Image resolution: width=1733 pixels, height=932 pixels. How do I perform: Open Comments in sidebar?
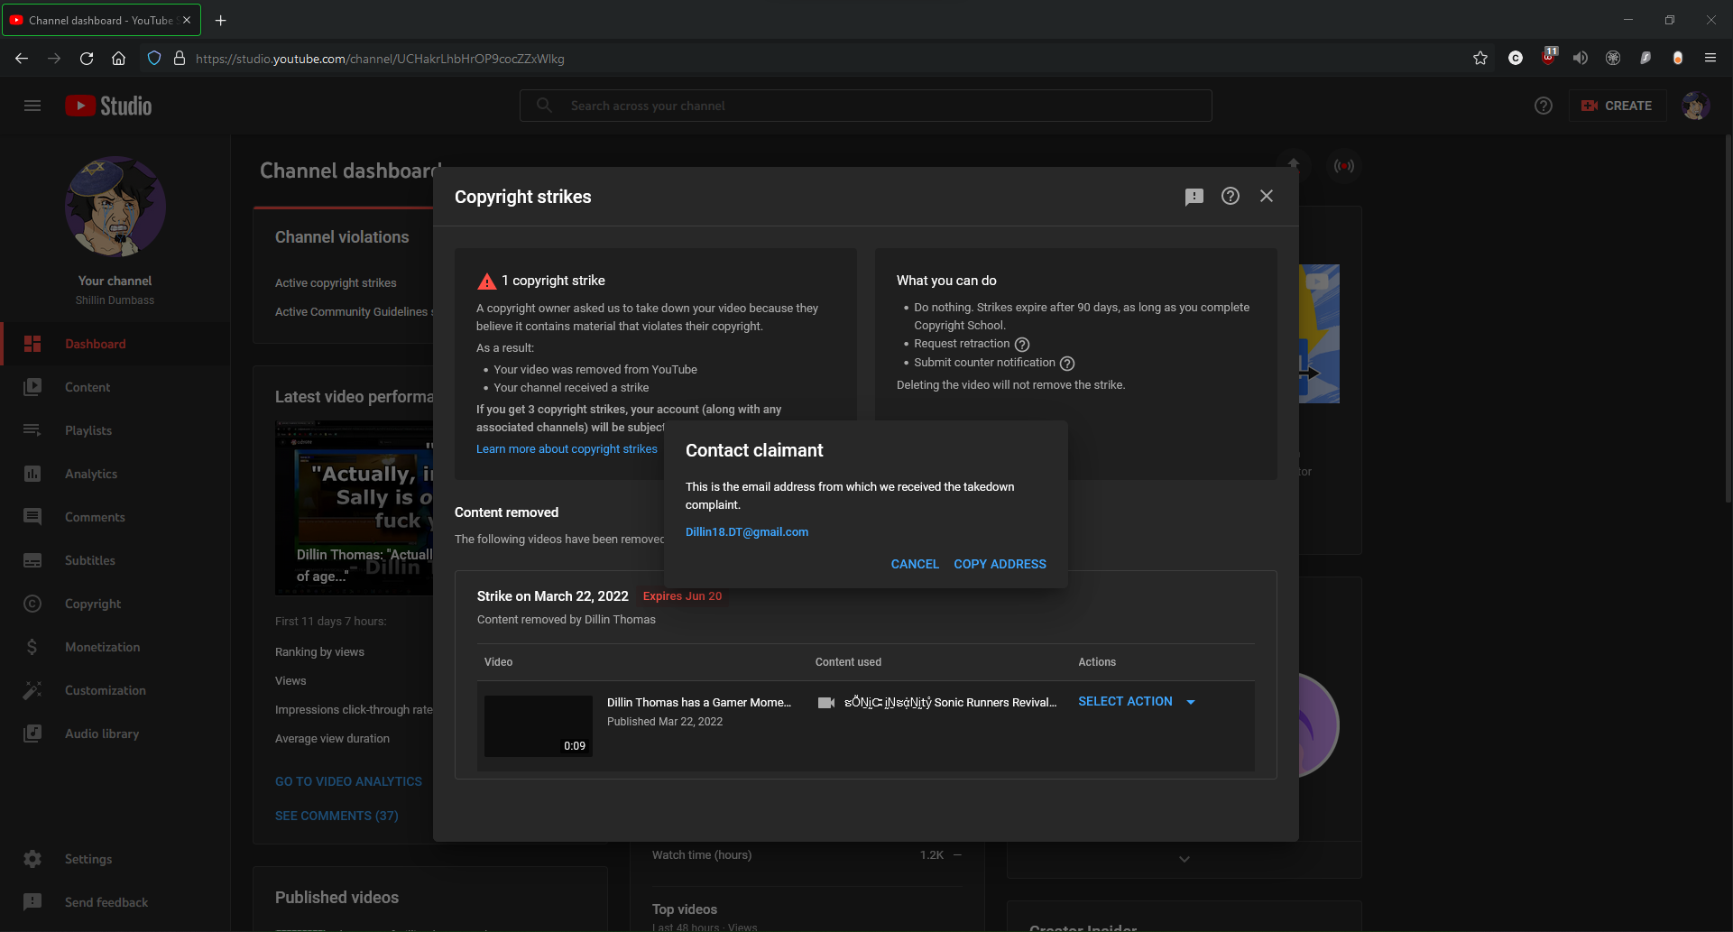coord(115,517)
